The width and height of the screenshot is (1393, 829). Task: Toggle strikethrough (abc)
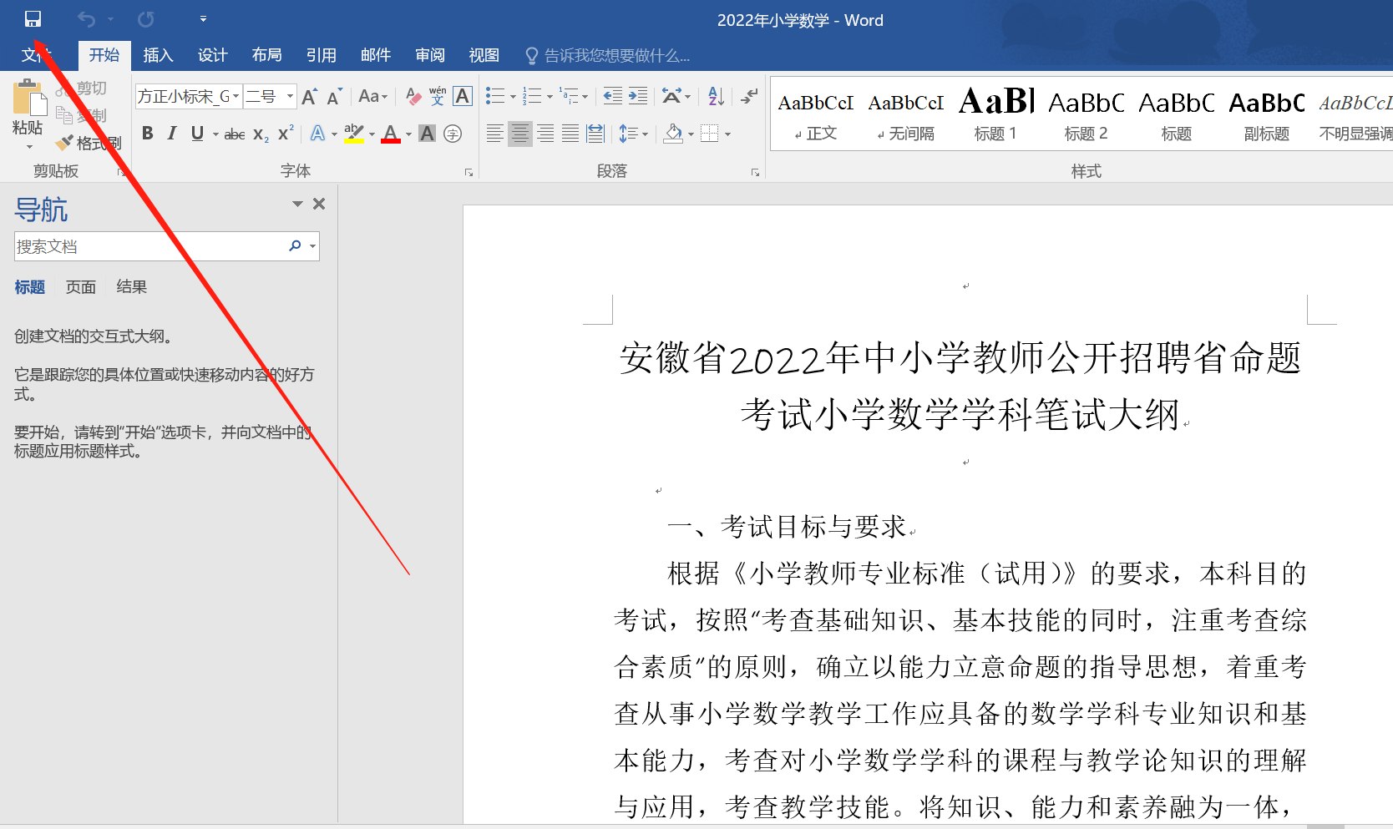click(235, 134)
